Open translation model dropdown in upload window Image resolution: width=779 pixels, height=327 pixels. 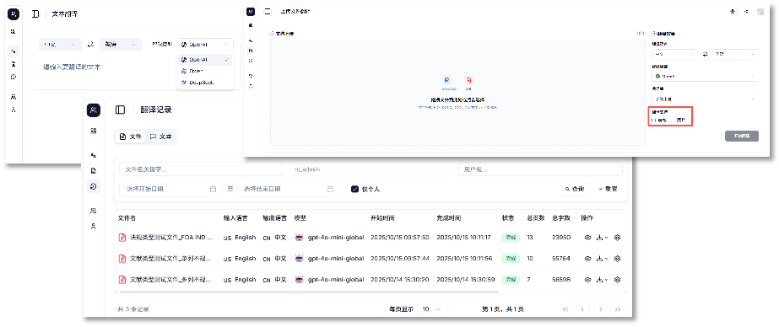click(x=705, y=77)
